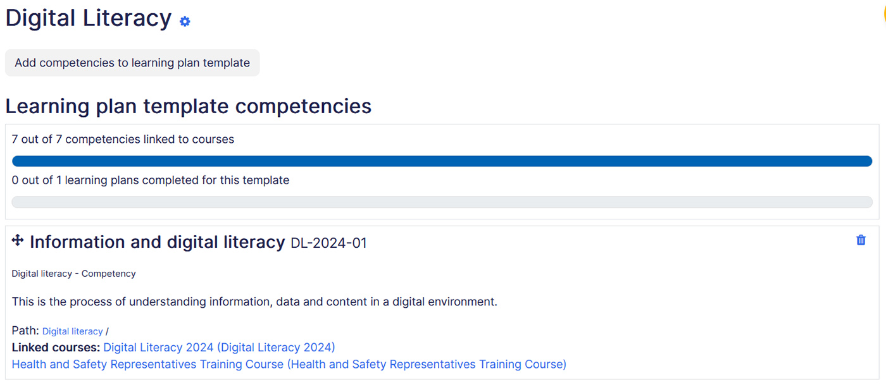Viewport: 886px width, 385px height.
Task: Open the Digital Literacy 2024 linked course
Action: click(x=219, y=347)
